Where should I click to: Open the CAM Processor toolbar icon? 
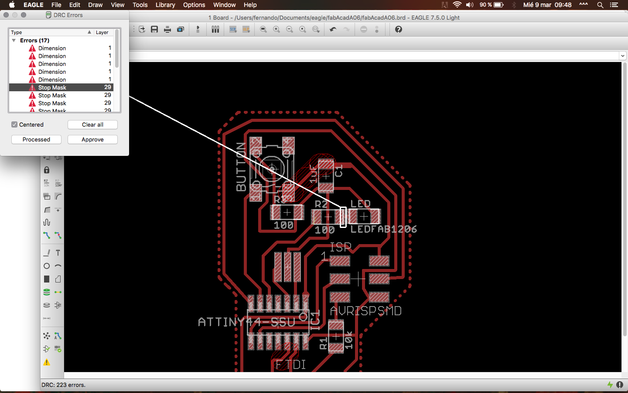point(181,29)
